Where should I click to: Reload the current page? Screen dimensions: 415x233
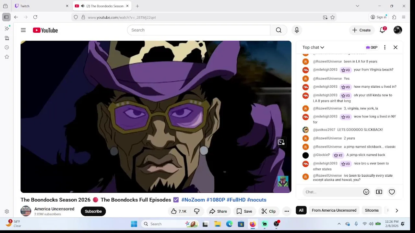tap(35, 17)
